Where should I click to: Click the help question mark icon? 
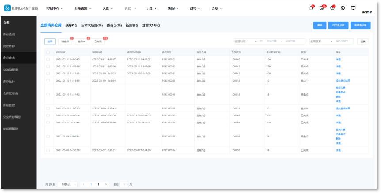point(332,8)
